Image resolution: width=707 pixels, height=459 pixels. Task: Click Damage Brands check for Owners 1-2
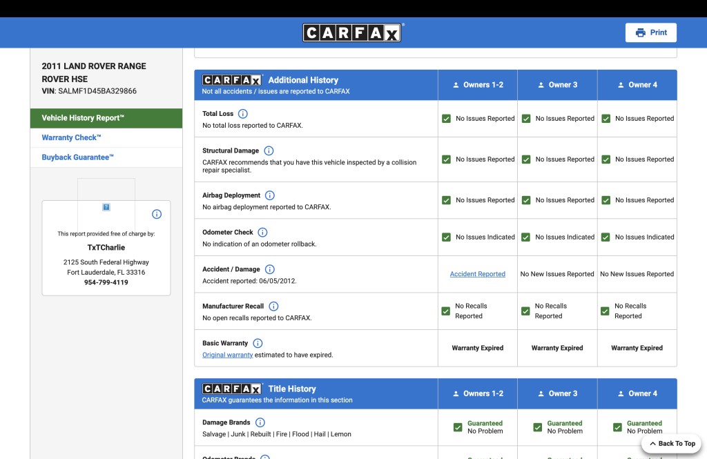click(x=458, y=427)
